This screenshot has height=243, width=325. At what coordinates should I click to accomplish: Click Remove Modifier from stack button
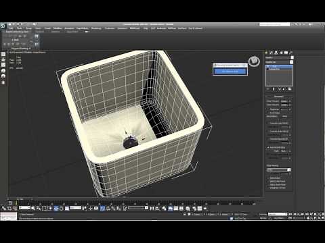tap(284, 89)
